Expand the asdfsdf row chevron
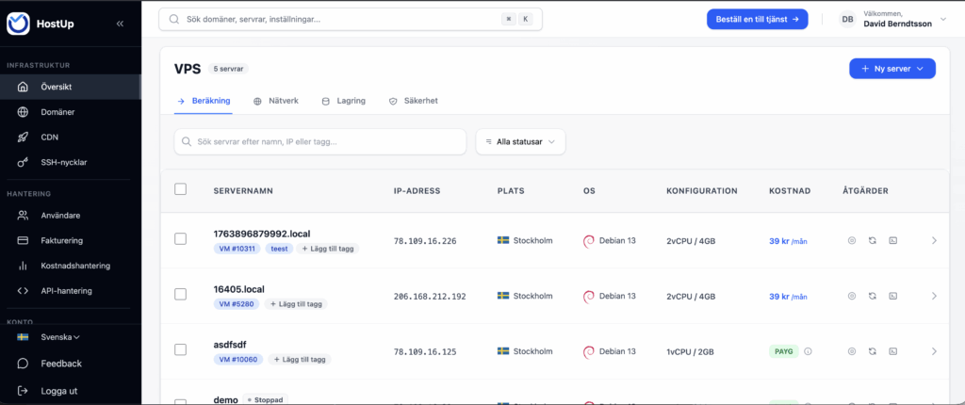 click(x=934, y=351)
